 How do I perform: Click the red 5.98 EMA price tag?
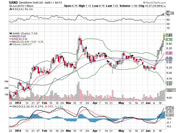point(169,53)
